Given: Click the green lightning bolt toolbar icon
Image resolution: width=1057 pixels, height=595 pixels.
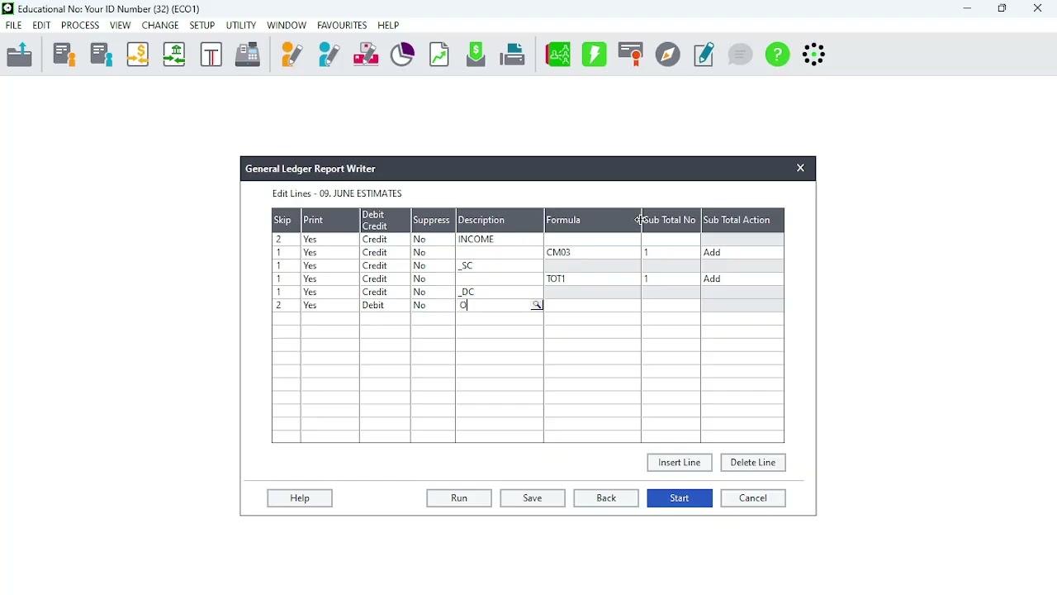Looking at the screenshot, I should [595, 55].
